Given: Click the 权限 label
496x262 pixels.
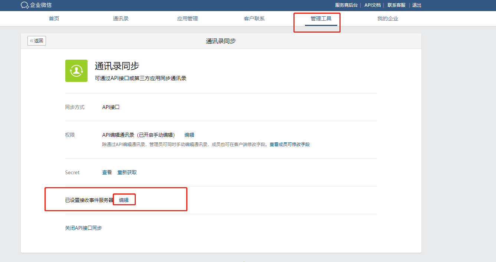Looking at the screenshot, I should point(70,135).
